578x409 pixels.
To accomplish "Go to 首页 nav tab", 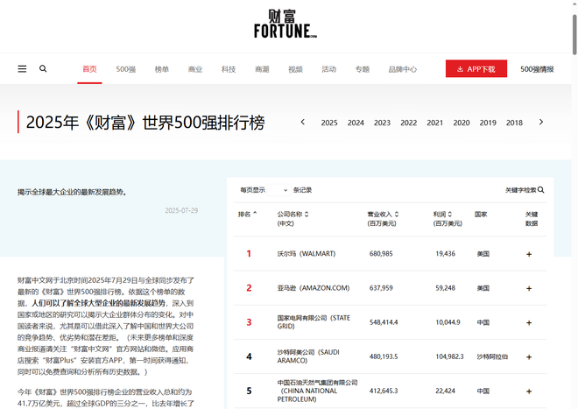I will tap(89, 69).
